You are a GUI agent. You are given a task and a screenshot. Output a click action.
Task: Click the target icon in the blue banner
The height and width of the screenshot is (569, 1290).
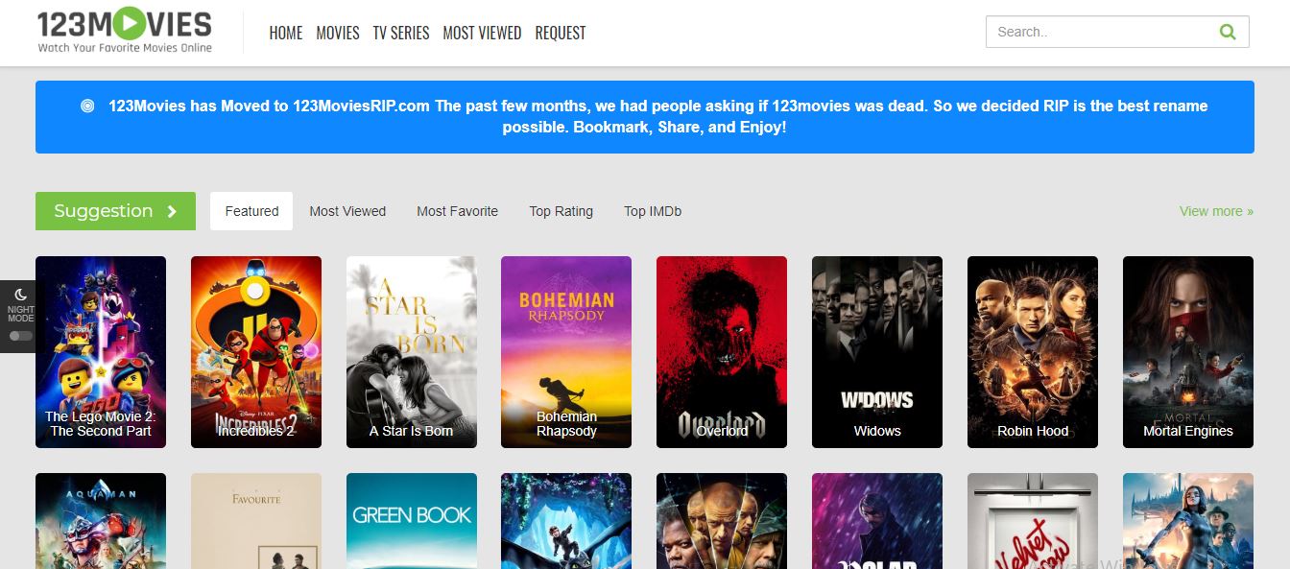pos(87,106)
